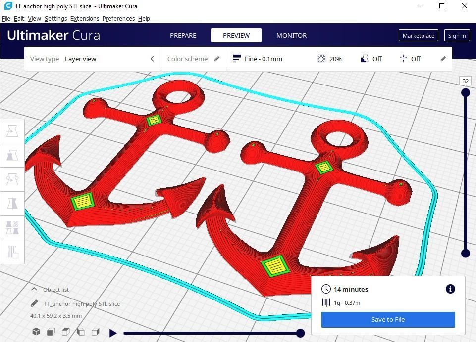Click the filament icon beside 1g
The height and width of the screenshot is (342, 476).
coord(326,302)
